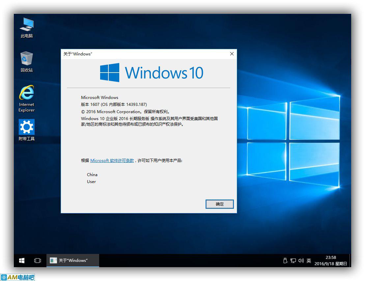Image resolution: width=365 pixels, height=281 pixels.
Task: Click the USB safely-remove tray icon
Action: (x=285, y=261)
